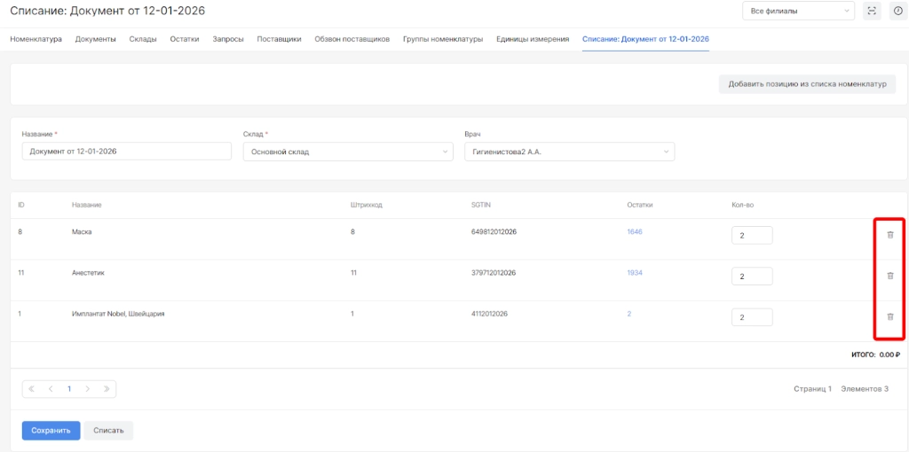The image size is (909, 452).
Task: Click the Списать button
Action: point(108,431)
